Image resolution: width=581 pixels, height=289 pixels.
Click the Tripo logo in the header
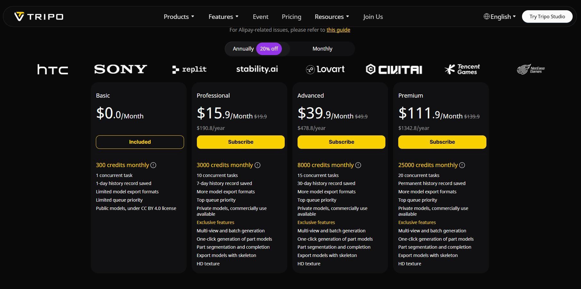coord(39,17)
